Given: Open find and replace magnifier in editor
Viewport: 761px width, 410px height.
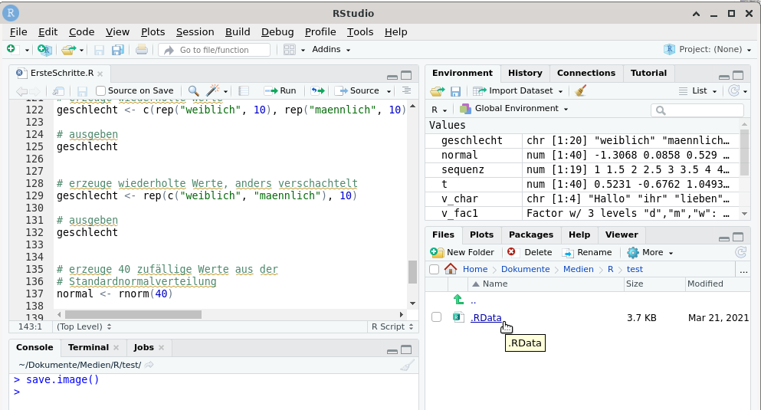Looking at the screenshot, I should [193, 90].
